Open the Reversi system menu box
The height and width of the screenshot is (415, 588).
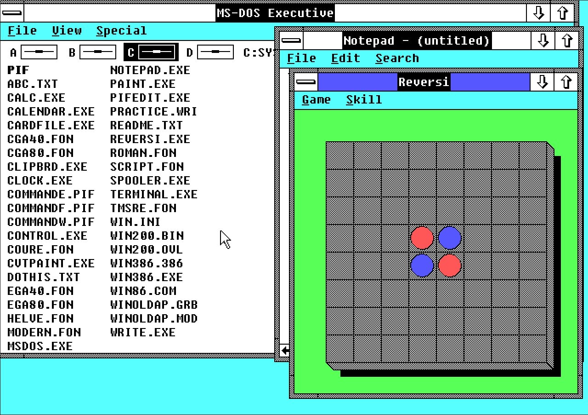coord(306,82)
